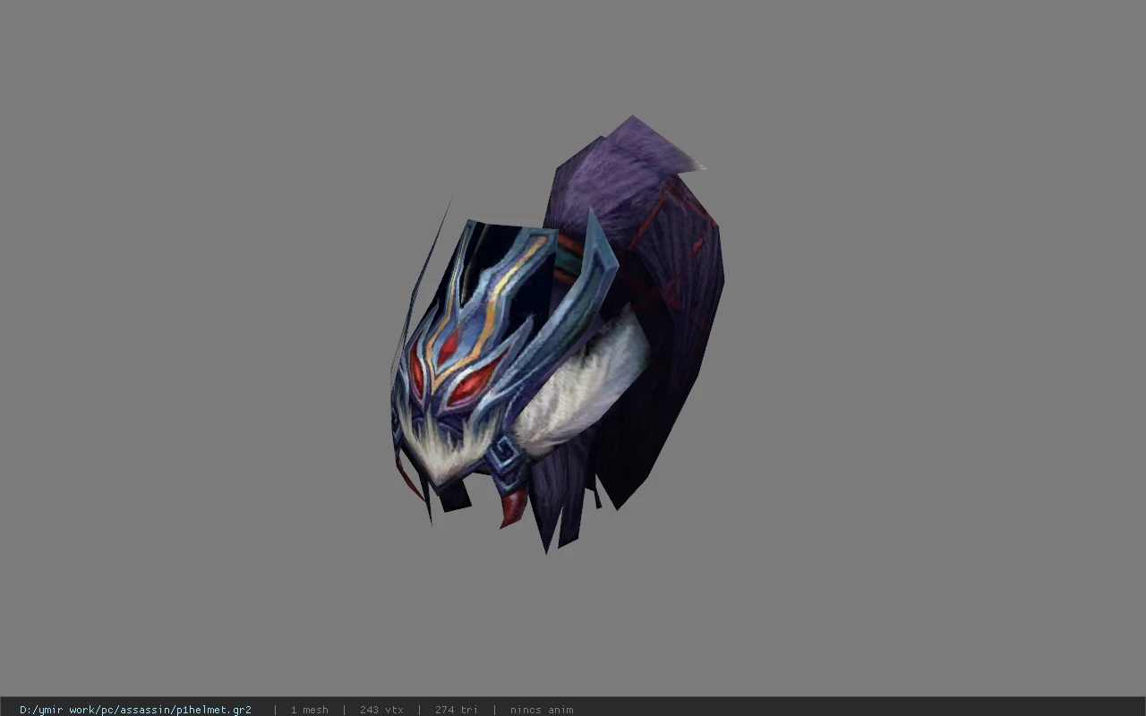
Task: Click the '1 mesh' status entry
Action: 309,710
